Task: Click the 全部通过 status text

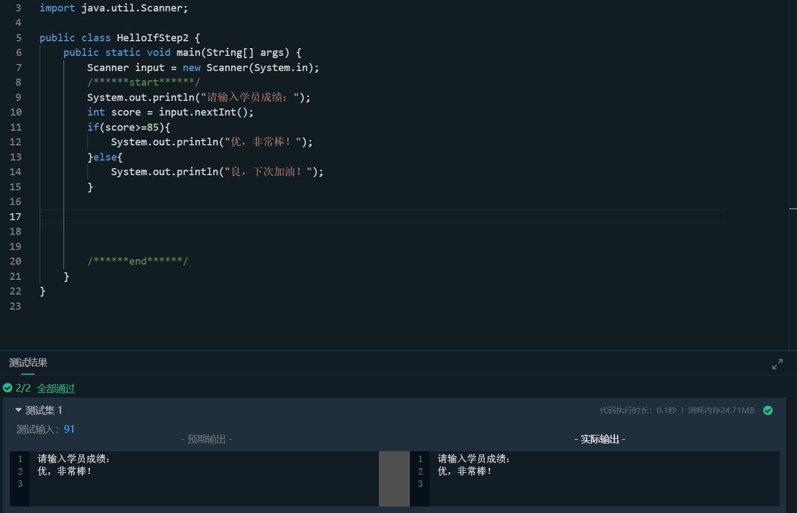Action: click(56, 388)
